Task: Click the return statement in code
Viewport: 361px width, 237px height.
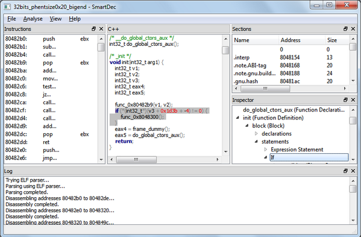Action: (x=124, y=141)
